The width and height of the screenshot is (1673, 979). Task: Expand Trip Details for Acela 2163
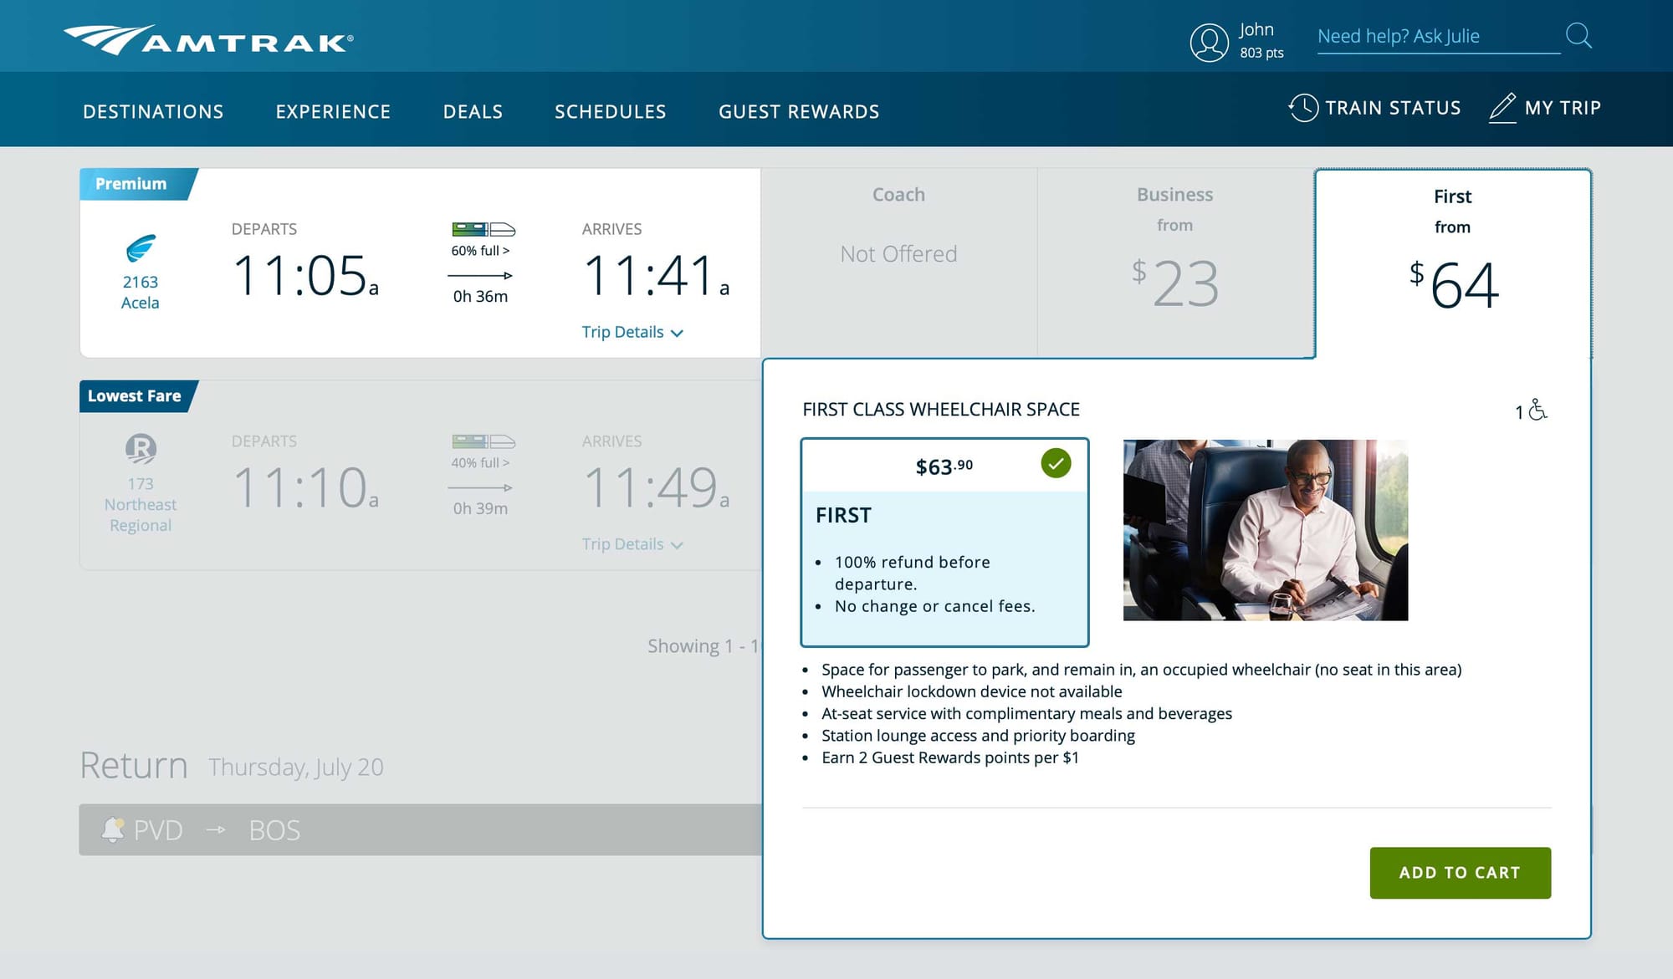[x=632, y=332]
